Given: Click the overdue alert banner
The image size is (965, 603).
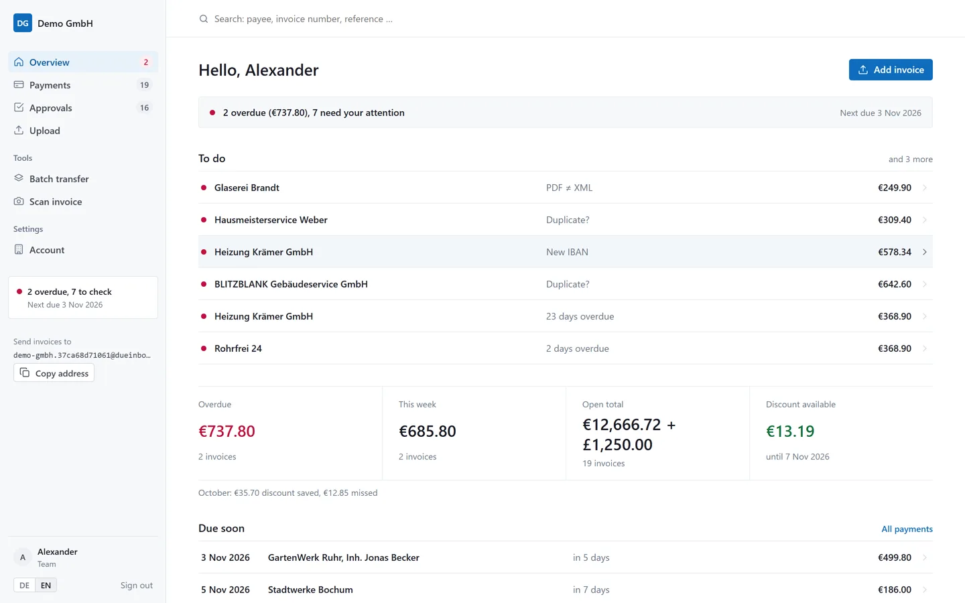Looking at the screenshot, I should [566, 113].
